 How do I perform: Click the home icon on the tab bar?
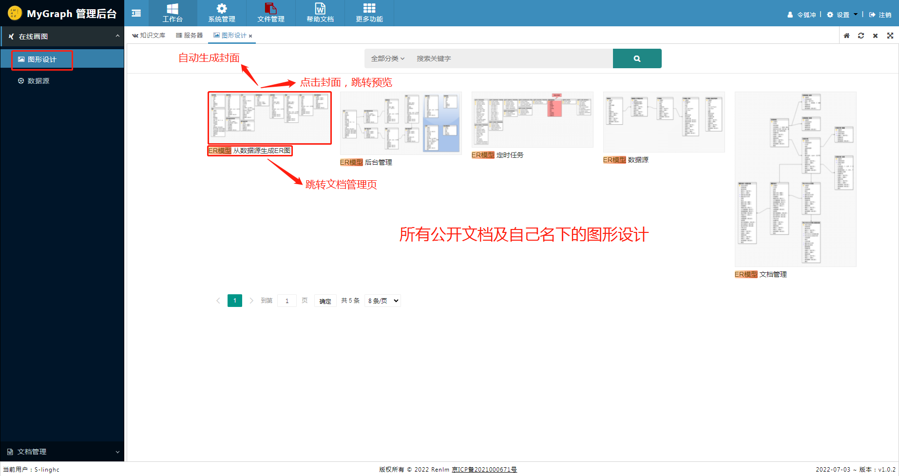coord(846,35)
